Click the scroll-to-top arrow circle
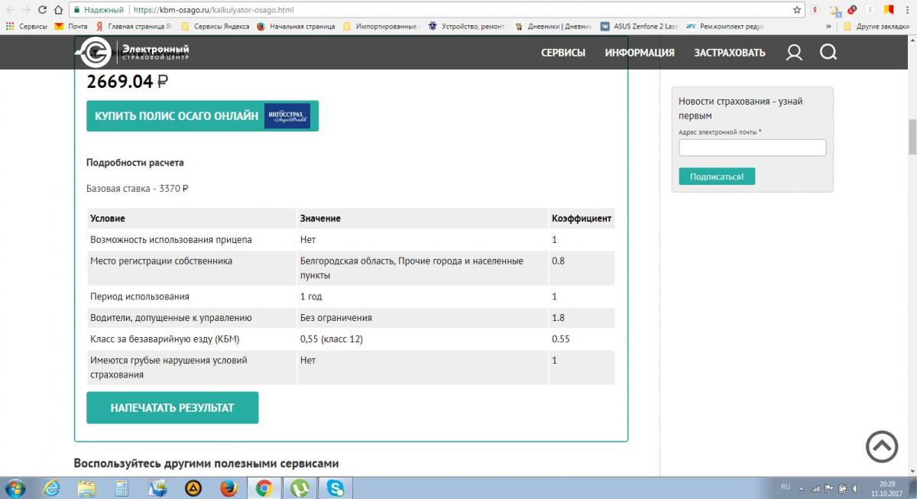Viewport: 917px width, 499px height. click(882, 447)
